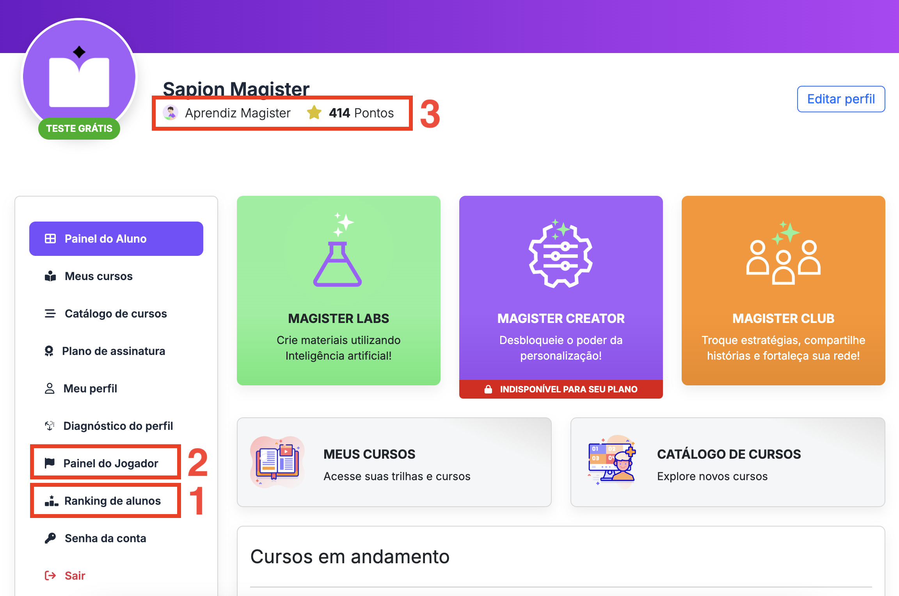Open the Meus cursos menu item

98,276
